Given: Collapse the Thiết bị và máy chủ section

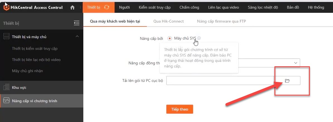Looking at the screenshot, I should pos(77,36).
